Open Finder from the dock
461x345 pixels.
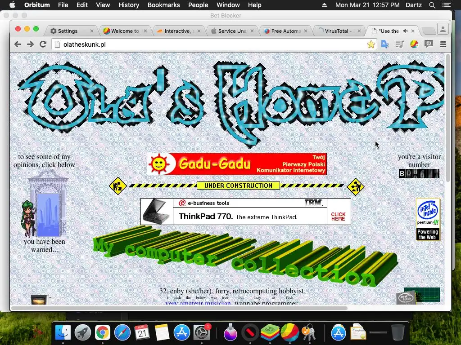(x=63, y=333)
